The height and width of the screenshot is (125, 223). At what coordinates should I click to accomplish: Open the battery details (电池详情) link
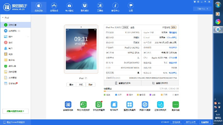173,73
